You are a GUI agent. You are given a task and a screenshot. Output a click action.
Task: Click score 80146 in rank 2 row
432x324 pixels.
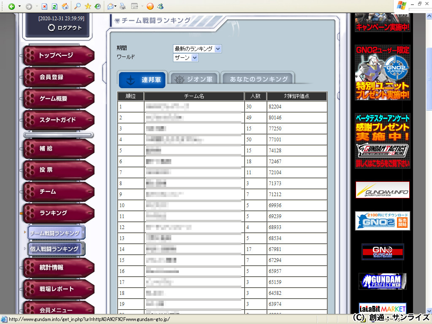pyautogui.click(x=275, y=118)
